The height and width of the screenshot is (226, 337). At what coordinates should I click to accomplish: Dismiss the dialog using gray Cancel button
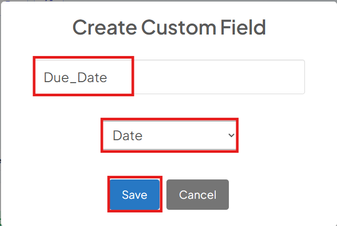[197, 195]
